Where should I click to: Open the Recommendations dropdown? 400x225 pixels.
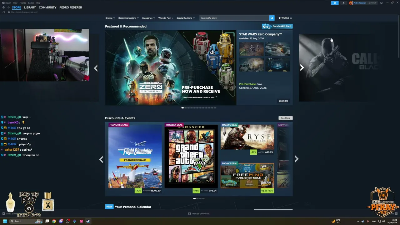coord(128,18)
